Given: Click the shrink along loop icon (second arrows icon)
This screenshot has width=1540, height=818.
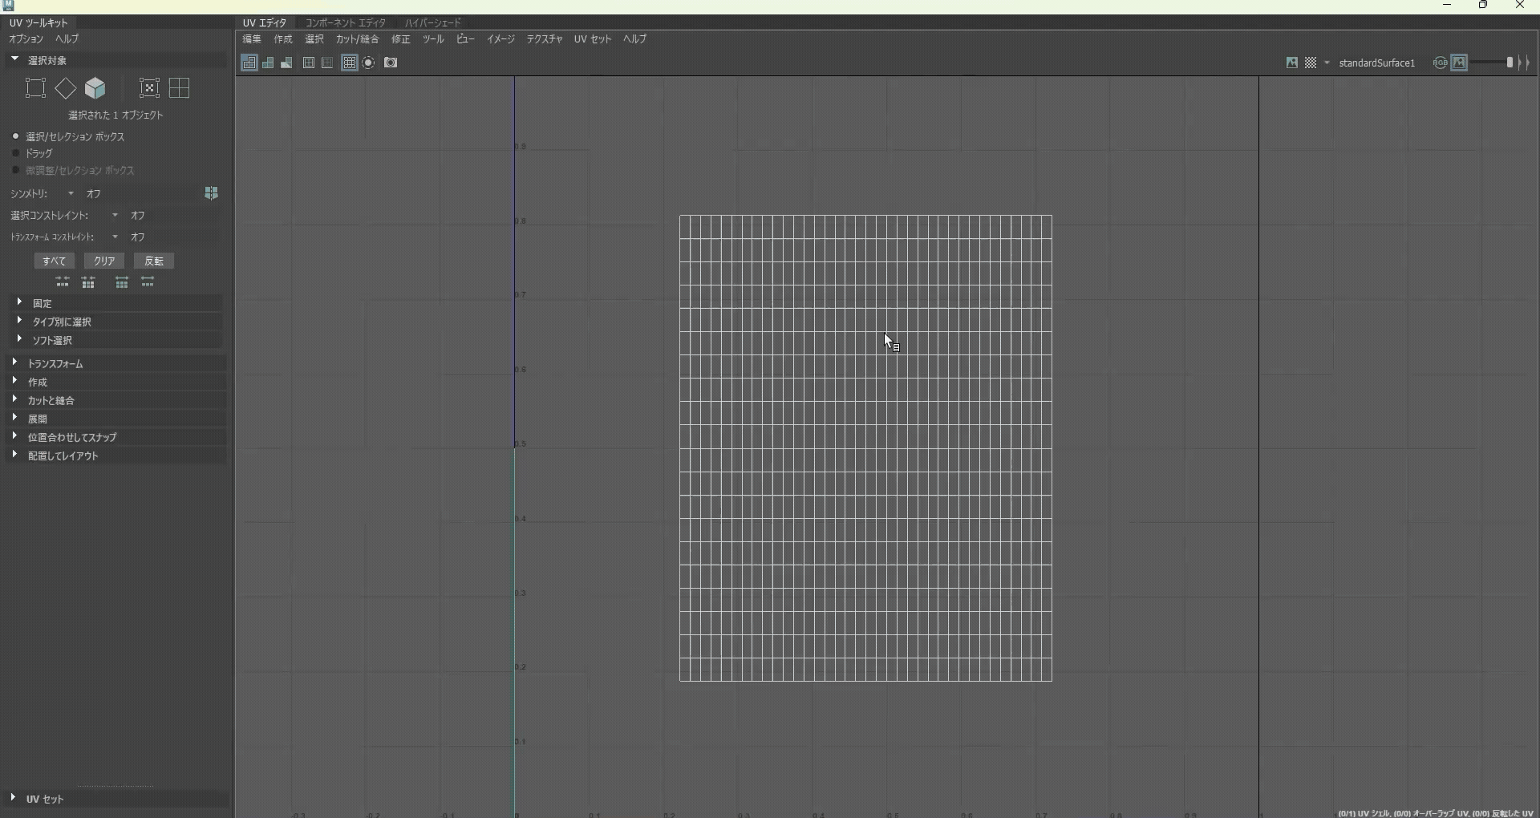Looking at the screenshot, I should 89,282.
